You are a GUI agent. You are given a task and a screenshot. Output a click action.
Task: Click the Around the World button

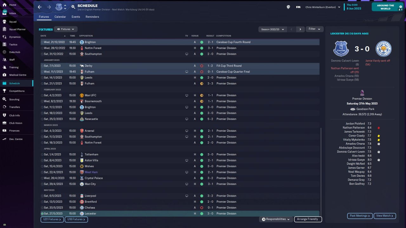click(387, 7)
